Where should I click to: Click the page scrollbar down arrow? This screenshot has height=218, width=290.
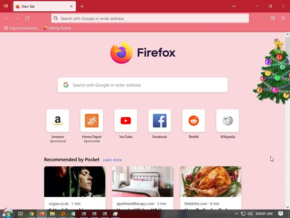click(x=287, y=207)
